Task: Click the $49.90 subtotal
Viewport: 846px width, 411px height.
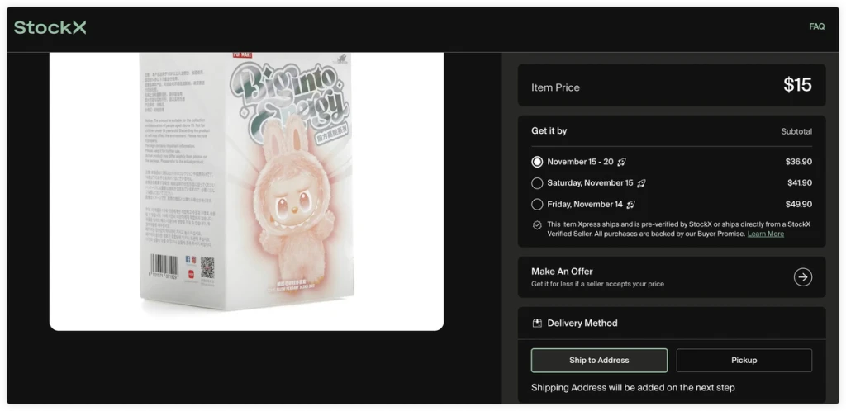Action: 799,204
